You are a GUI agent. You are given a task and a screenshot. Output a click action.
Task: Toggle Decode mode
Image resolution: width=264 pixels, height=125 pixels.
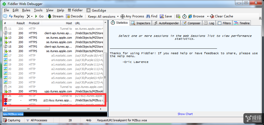tap(74, 16)
